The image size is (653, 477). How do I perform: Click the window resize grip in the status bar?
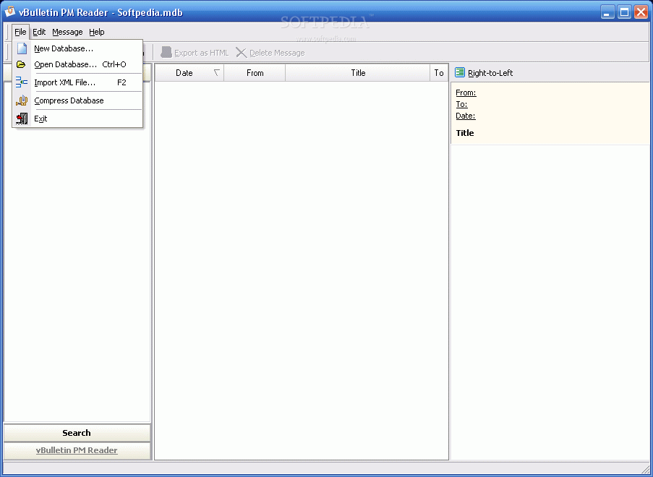[644, 469]
